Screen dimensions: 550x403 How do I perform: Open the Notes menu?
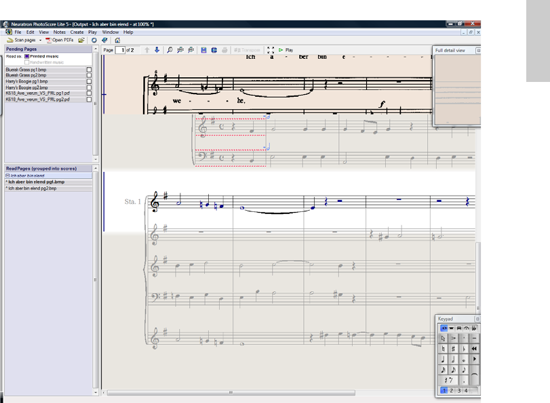click(x=60, y=32)
